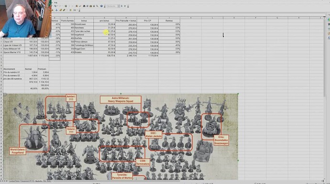The height and width of the screenshot is (184, 330).
Task: Click the total cell '1 807,40 €'
Action: 32,56
